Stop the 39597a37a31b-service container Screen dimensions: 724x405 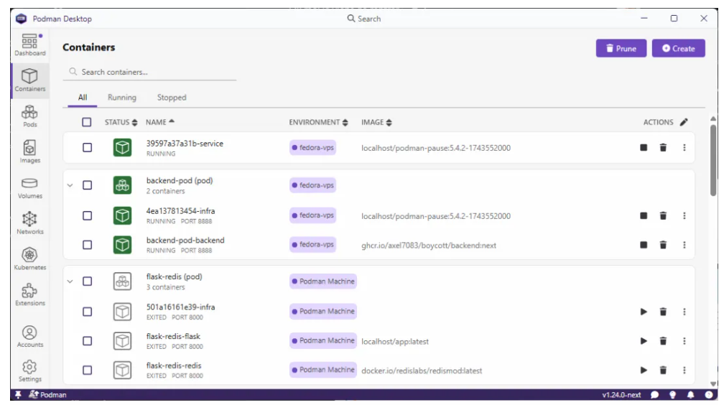pyautogui.click(x=644, y=147)
